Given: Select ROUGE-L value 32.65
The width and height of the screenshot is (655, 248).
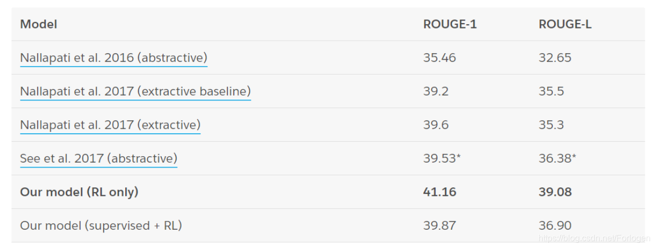Looking at the screenshot, I should coord(555,57).
